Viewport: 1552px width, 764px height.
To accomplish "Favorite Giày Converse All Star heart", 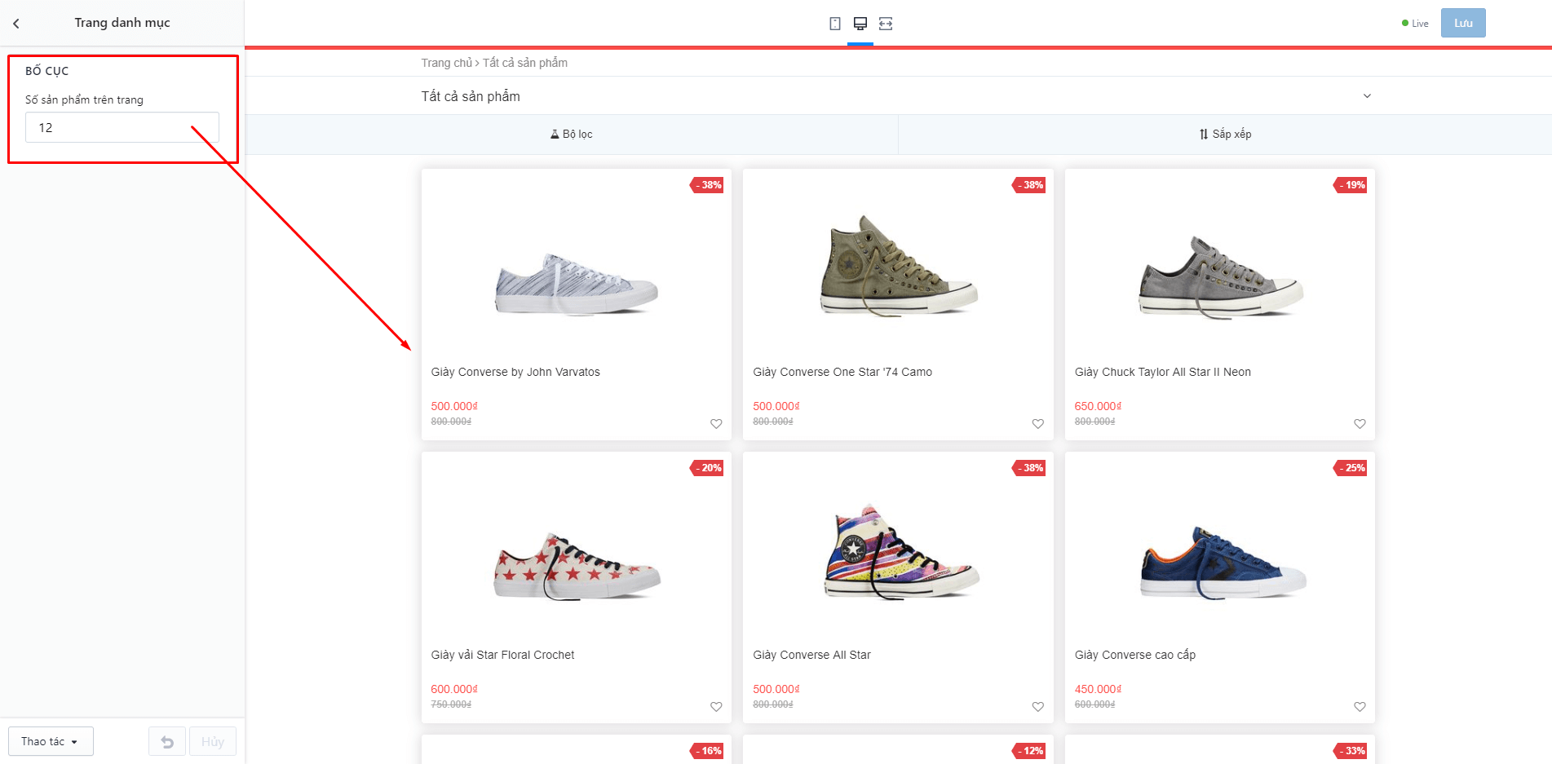I will [1038, 707].
